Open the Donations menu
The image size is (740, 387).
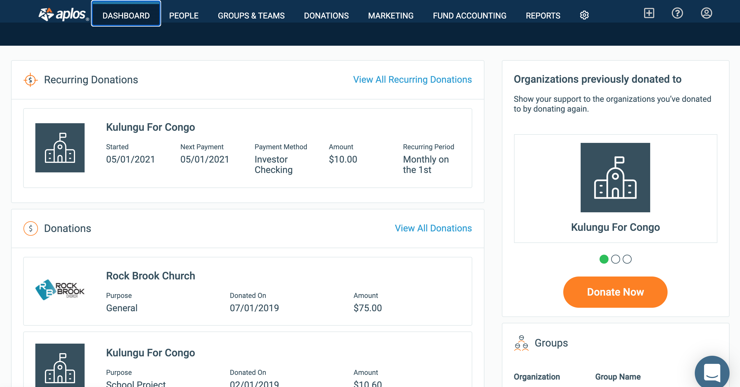pyautogui.click(x=326, y=15)
